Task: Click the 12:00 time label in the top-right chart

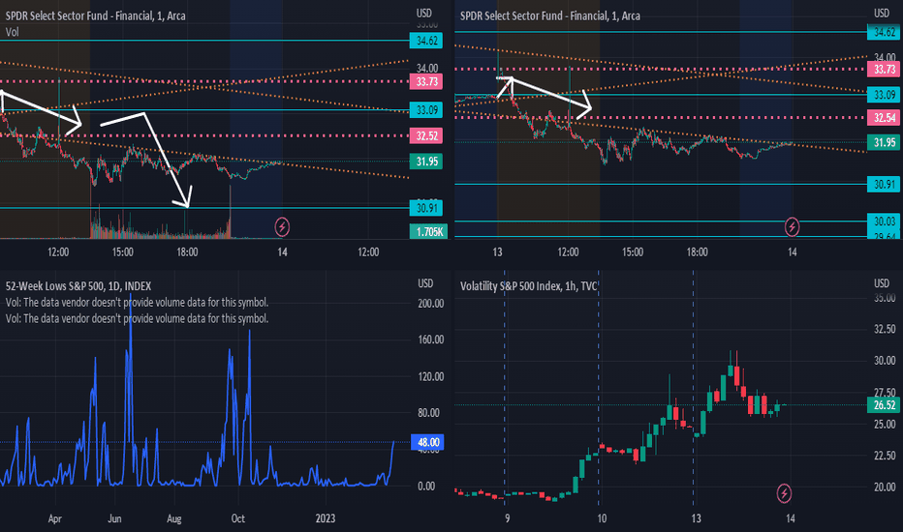Action: click(568, 251)
